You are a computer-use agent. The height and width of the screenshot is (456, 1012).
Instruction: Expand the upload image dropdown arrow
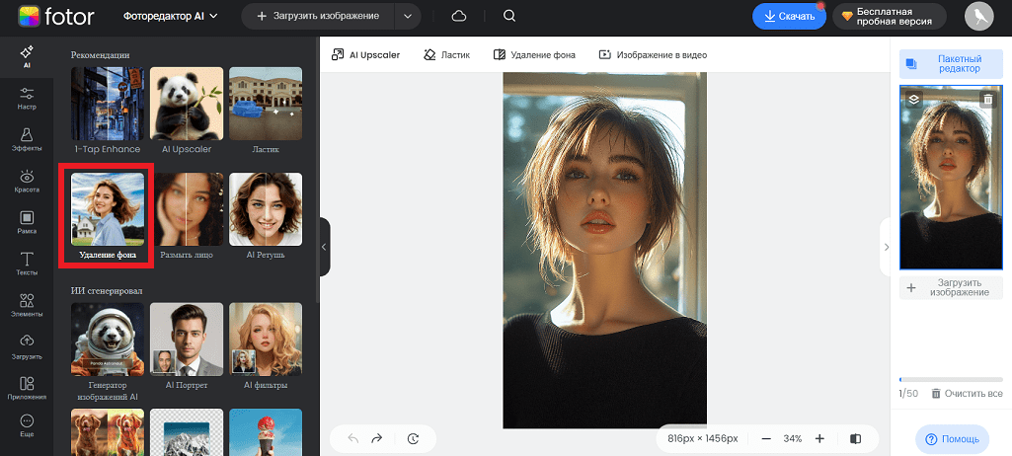coord(407,17)
